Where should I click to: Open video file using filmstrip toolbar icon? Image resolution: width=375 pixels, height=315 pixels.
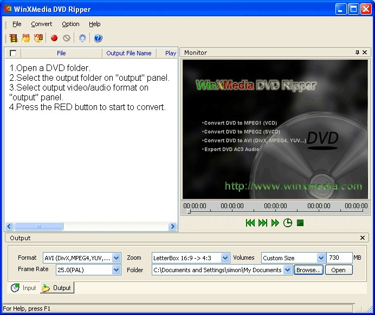13,38
